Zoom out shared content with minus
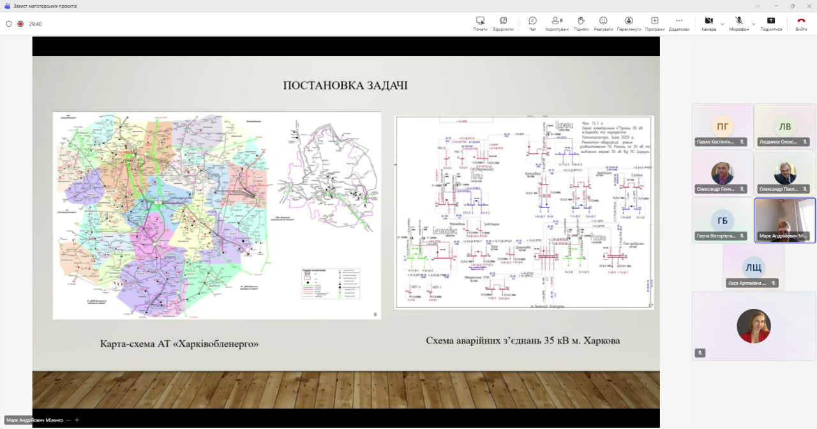This screenshot has height=429, width=817. (68, 420)
